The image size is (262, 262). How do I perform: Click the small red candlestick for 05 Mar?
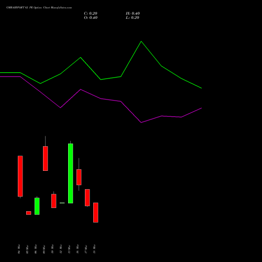click(x=29, y=213)
